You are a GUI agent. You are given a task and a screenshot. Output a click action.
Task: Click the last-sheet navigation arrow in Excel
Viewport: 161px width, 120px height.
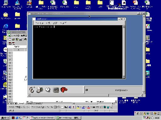(15, 103)
